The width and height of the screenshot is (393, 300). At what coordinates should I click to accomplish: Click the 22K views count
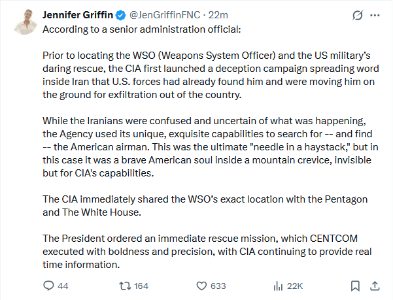[295, 286]
